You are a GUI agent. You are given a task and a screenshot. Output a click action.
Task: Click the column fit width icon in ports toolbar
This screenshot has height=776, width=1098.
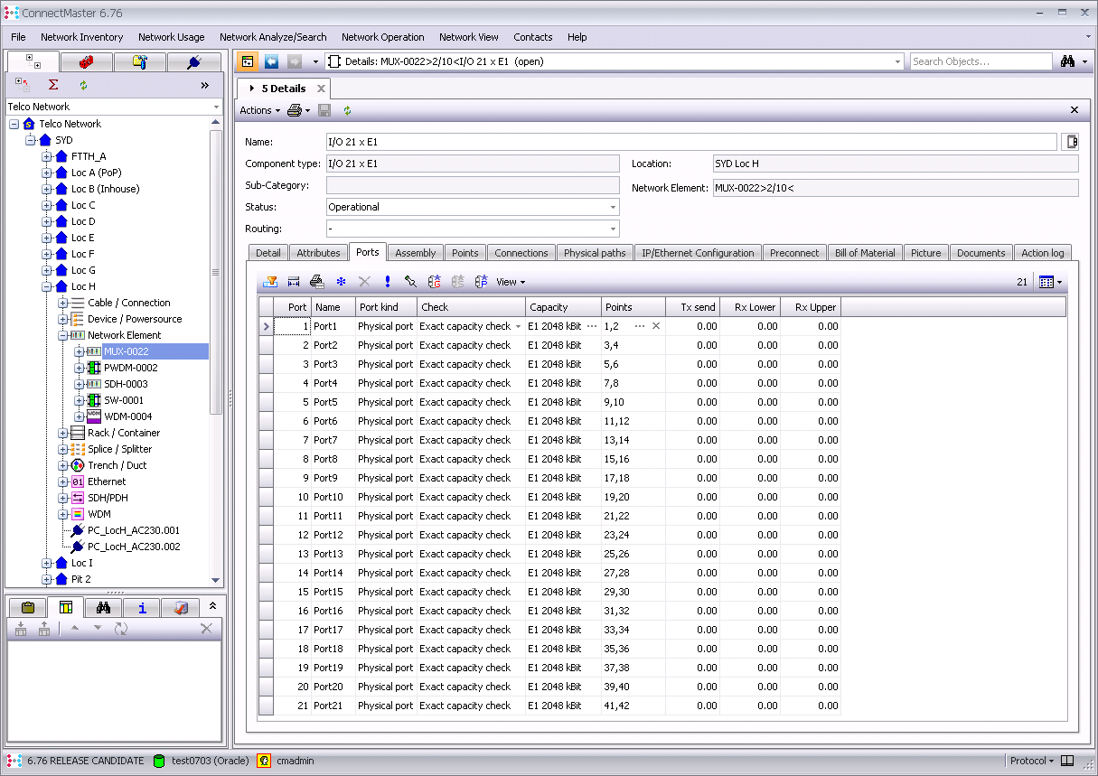coord(294,282)
